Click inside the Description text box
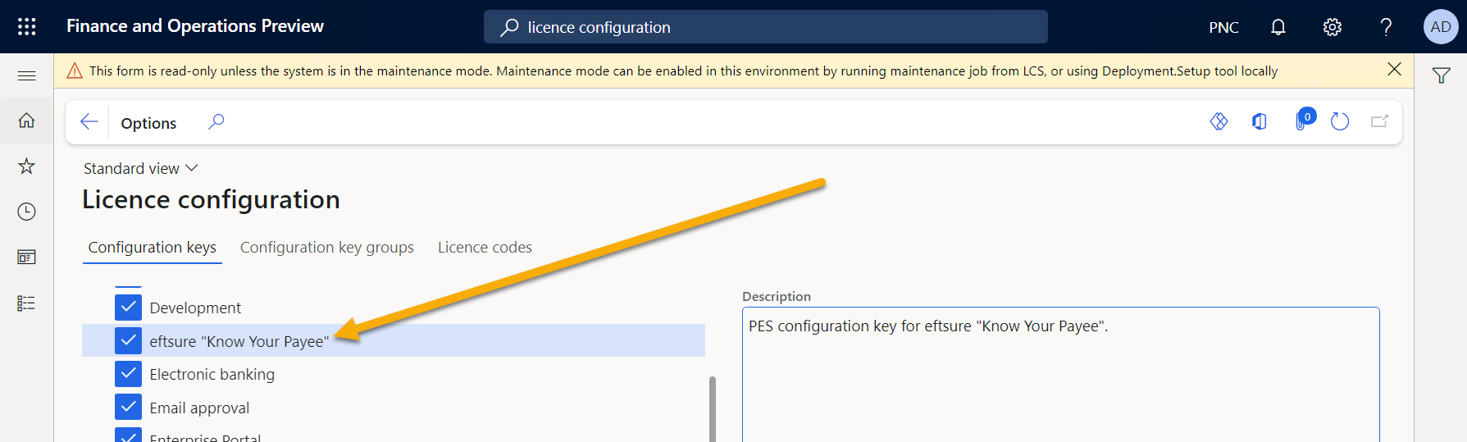Viewport: 1467px width, 442px height. tap(1061, 375)
